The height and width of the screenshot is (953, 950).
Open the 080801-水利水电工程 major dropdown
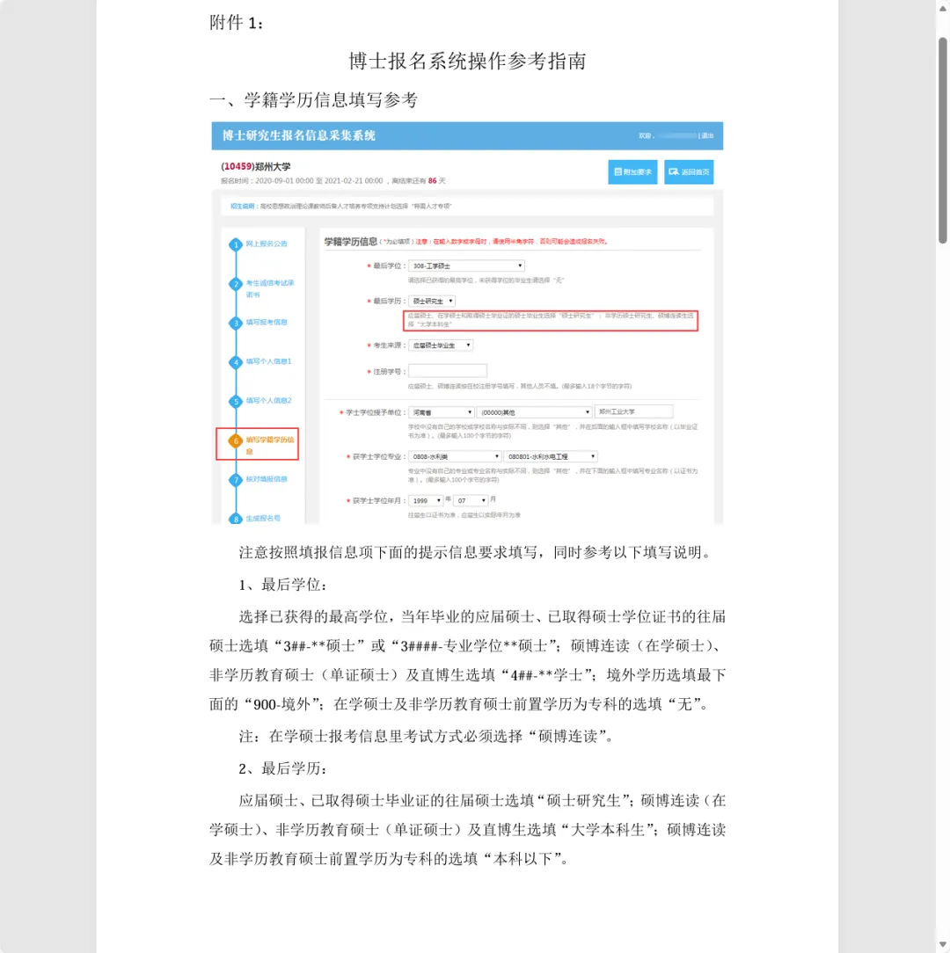click(551, 456)
